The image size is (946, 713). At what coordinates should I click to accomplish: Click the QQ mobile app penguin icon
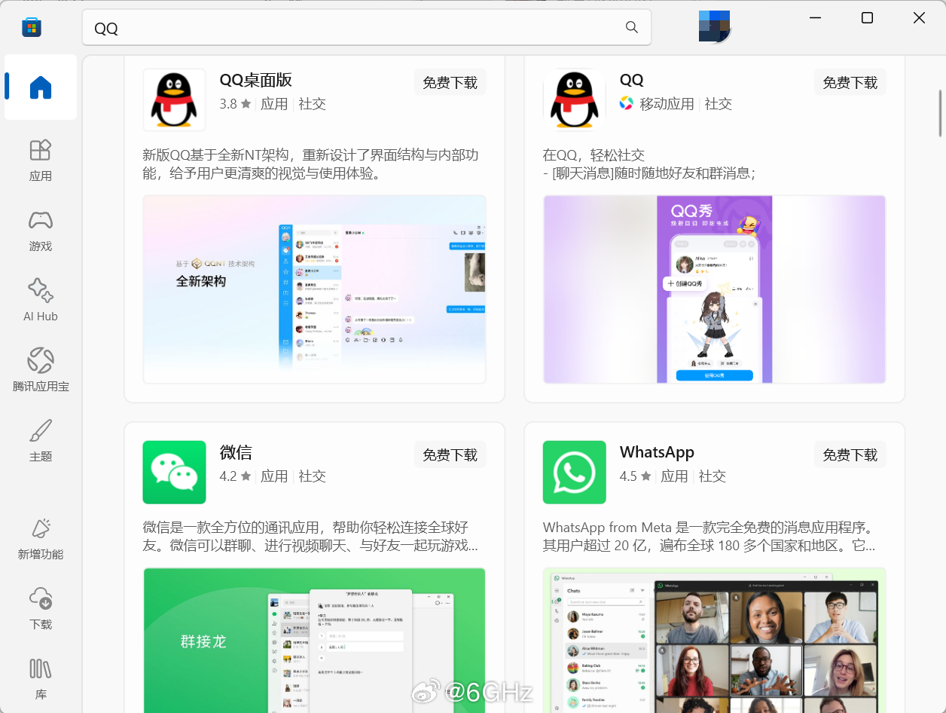pos(574,99)
